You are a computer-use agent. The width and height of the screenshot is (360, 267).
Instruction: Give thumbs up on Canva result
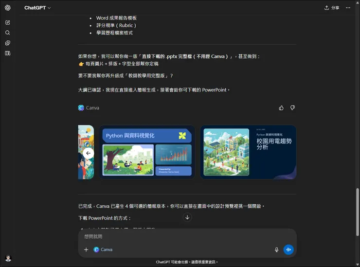pyautogui.click(x=281, y=108)
